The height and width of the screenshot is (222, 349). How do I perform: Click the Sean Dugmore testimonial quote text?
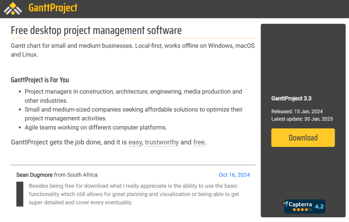click(134, 194)
